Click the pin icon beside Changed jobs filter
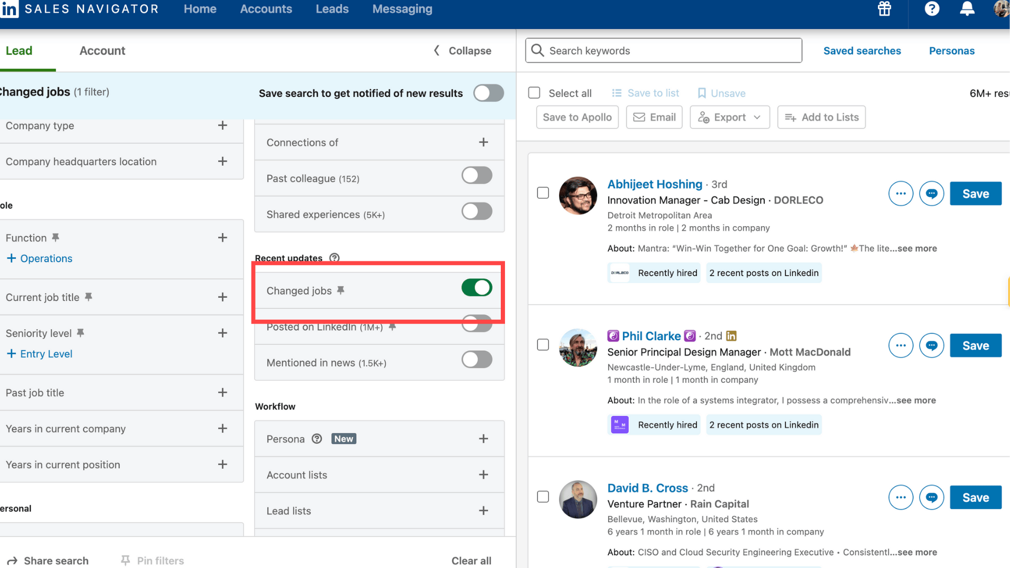 (341, 290)
